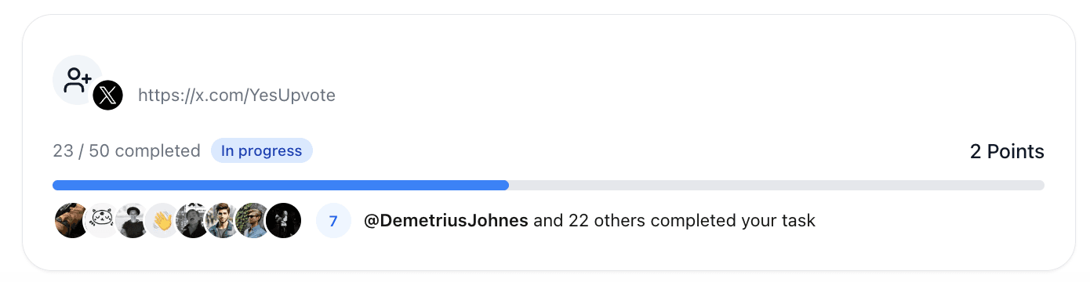
Task: Select the waving hand emoji avatar
Action: [x=162, y=221]
